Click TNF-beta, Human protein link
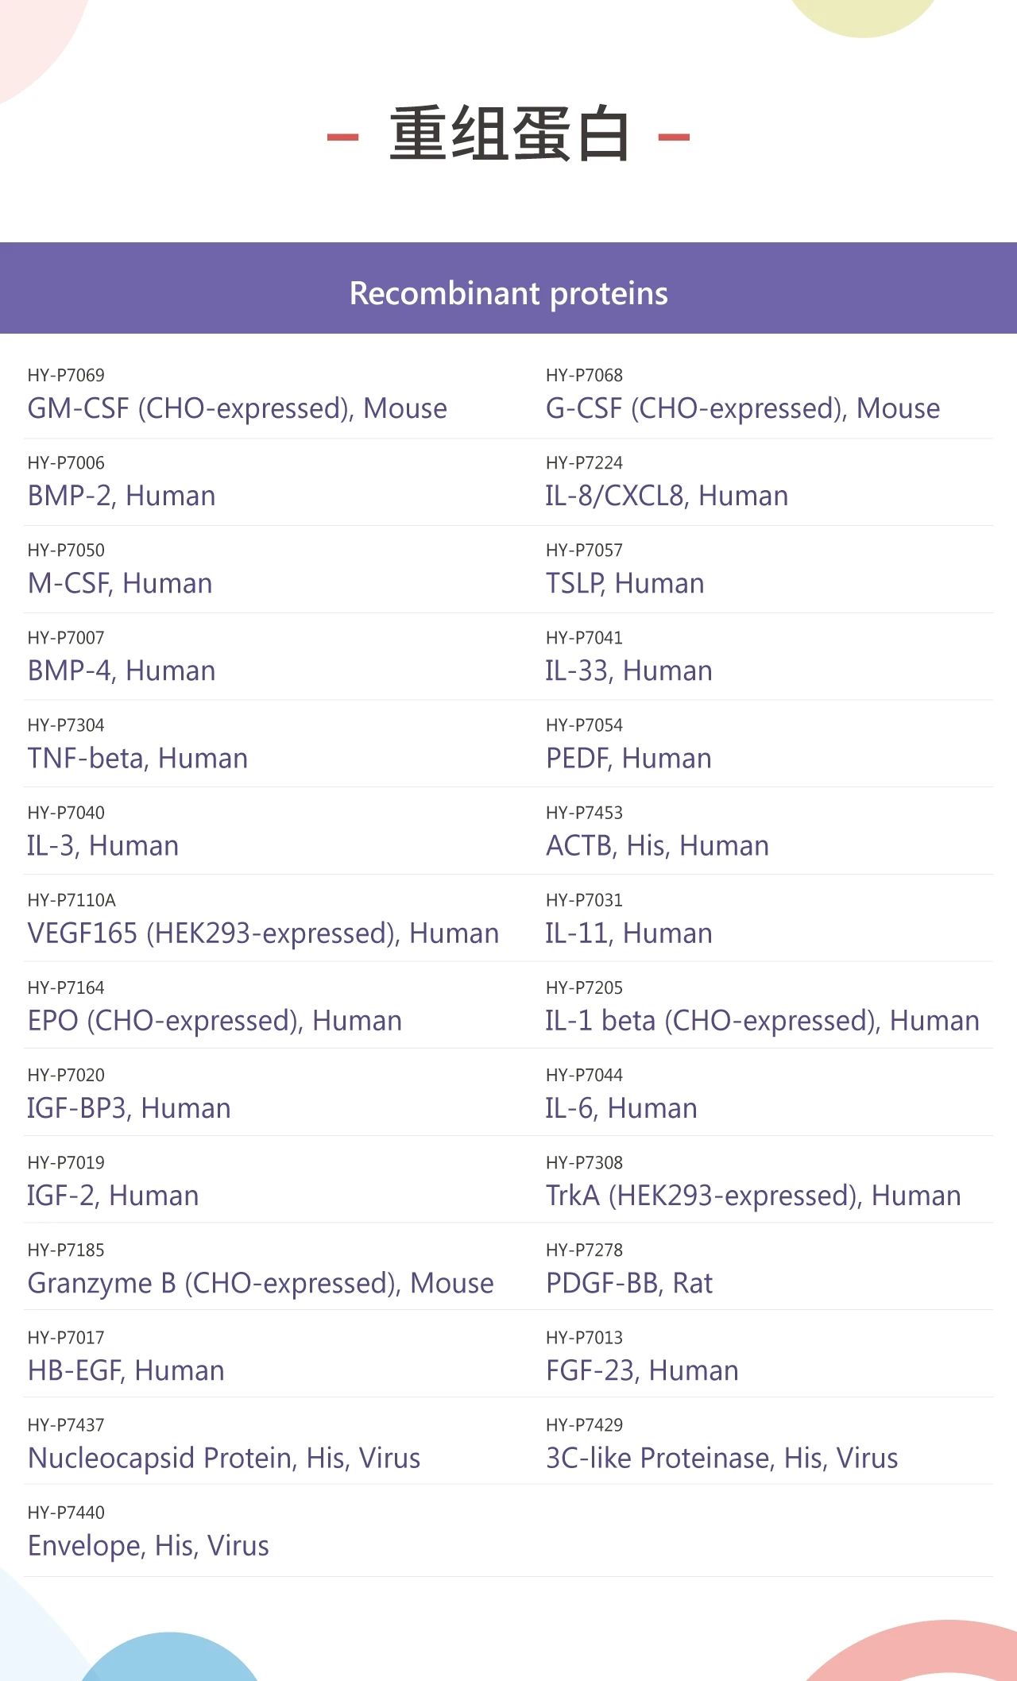 (x=137, y=758)
